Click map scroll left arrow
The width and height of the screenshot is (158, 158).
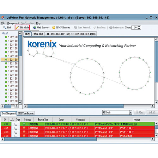point(26,106)
